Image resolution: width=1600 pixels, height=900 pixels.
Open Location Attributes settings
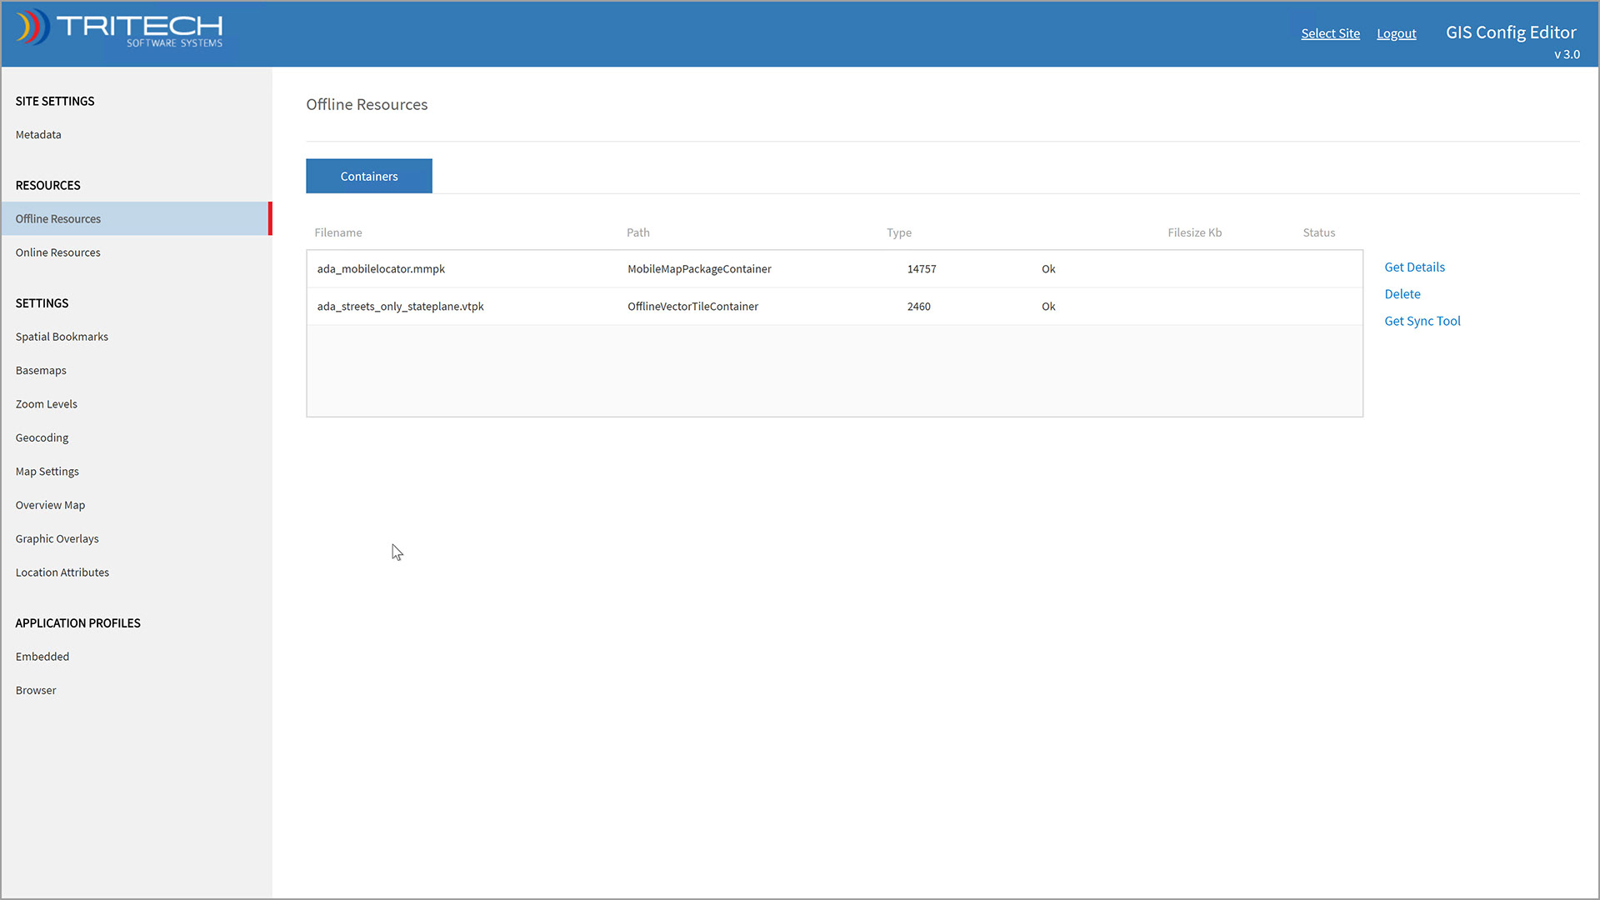coord(62,572)
